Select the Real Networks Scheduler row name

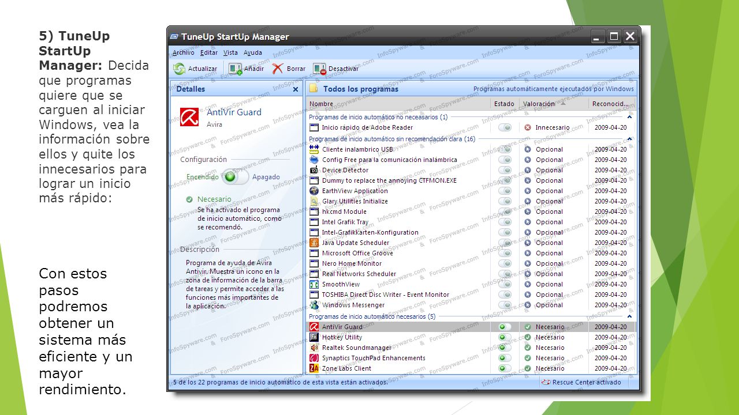[x=359, y=274]
